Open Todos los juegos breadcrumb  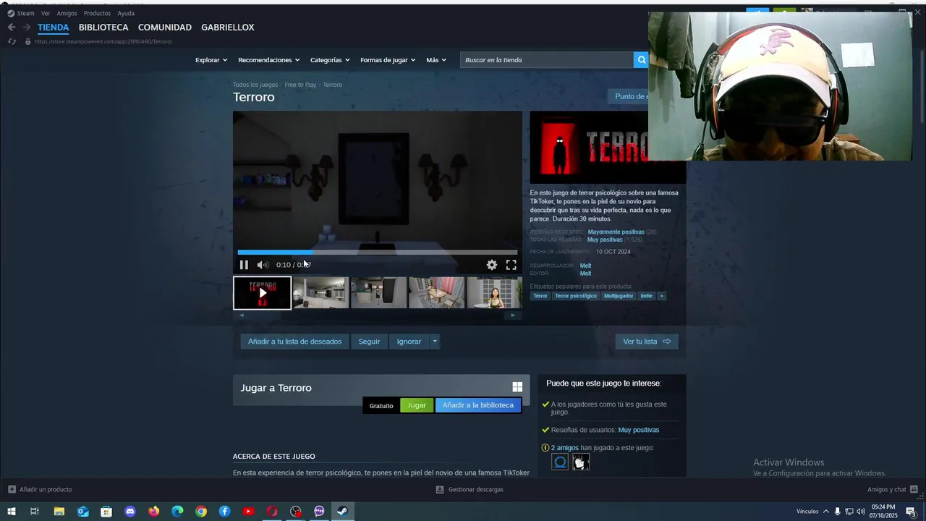pyautogui.click(x=255, y=85)
